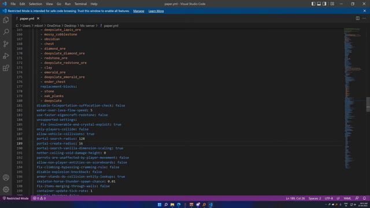Change encoding via UTF-8
The image size is (370, 208).
tap(329, 198)
